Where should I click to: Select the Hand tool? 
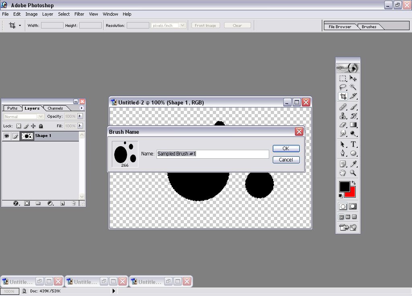[x=343, y=173]
